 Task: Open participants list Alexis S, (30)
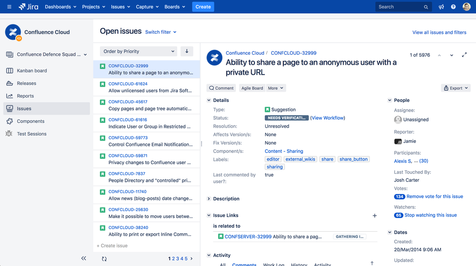411,161
